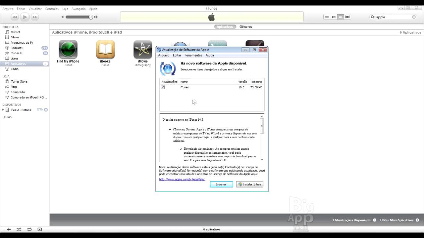Select the Aplicativos tab

[x=225, y=26]
